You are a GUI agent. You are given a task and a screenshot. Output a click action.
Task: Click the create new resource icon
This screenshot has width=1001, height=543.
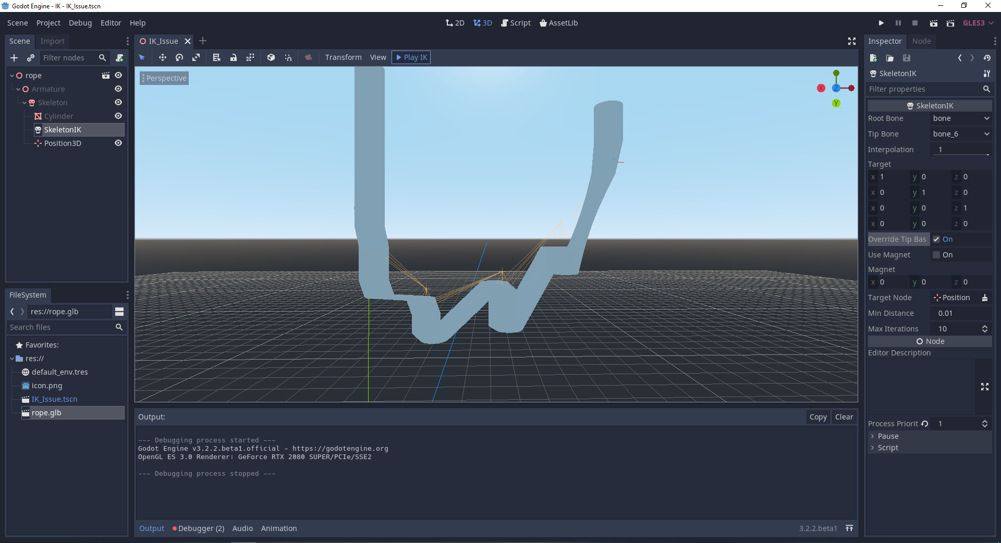point(873,58)
